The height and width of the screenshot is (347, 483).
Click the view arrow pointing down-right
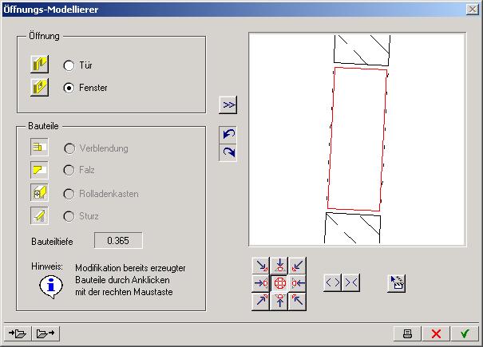point(261,266)
